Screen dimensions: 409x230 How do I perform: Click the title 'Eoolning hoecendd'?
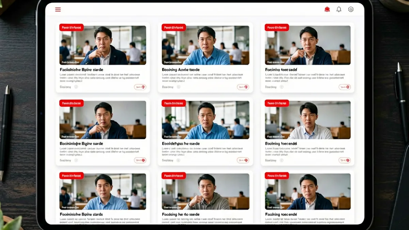tap(281, 144)
